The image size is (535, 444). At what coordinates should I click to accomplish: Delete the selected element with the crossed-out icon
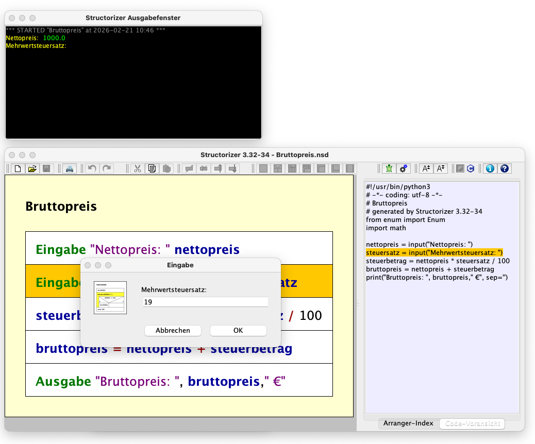pyautogui.click(x=204, y=168)
